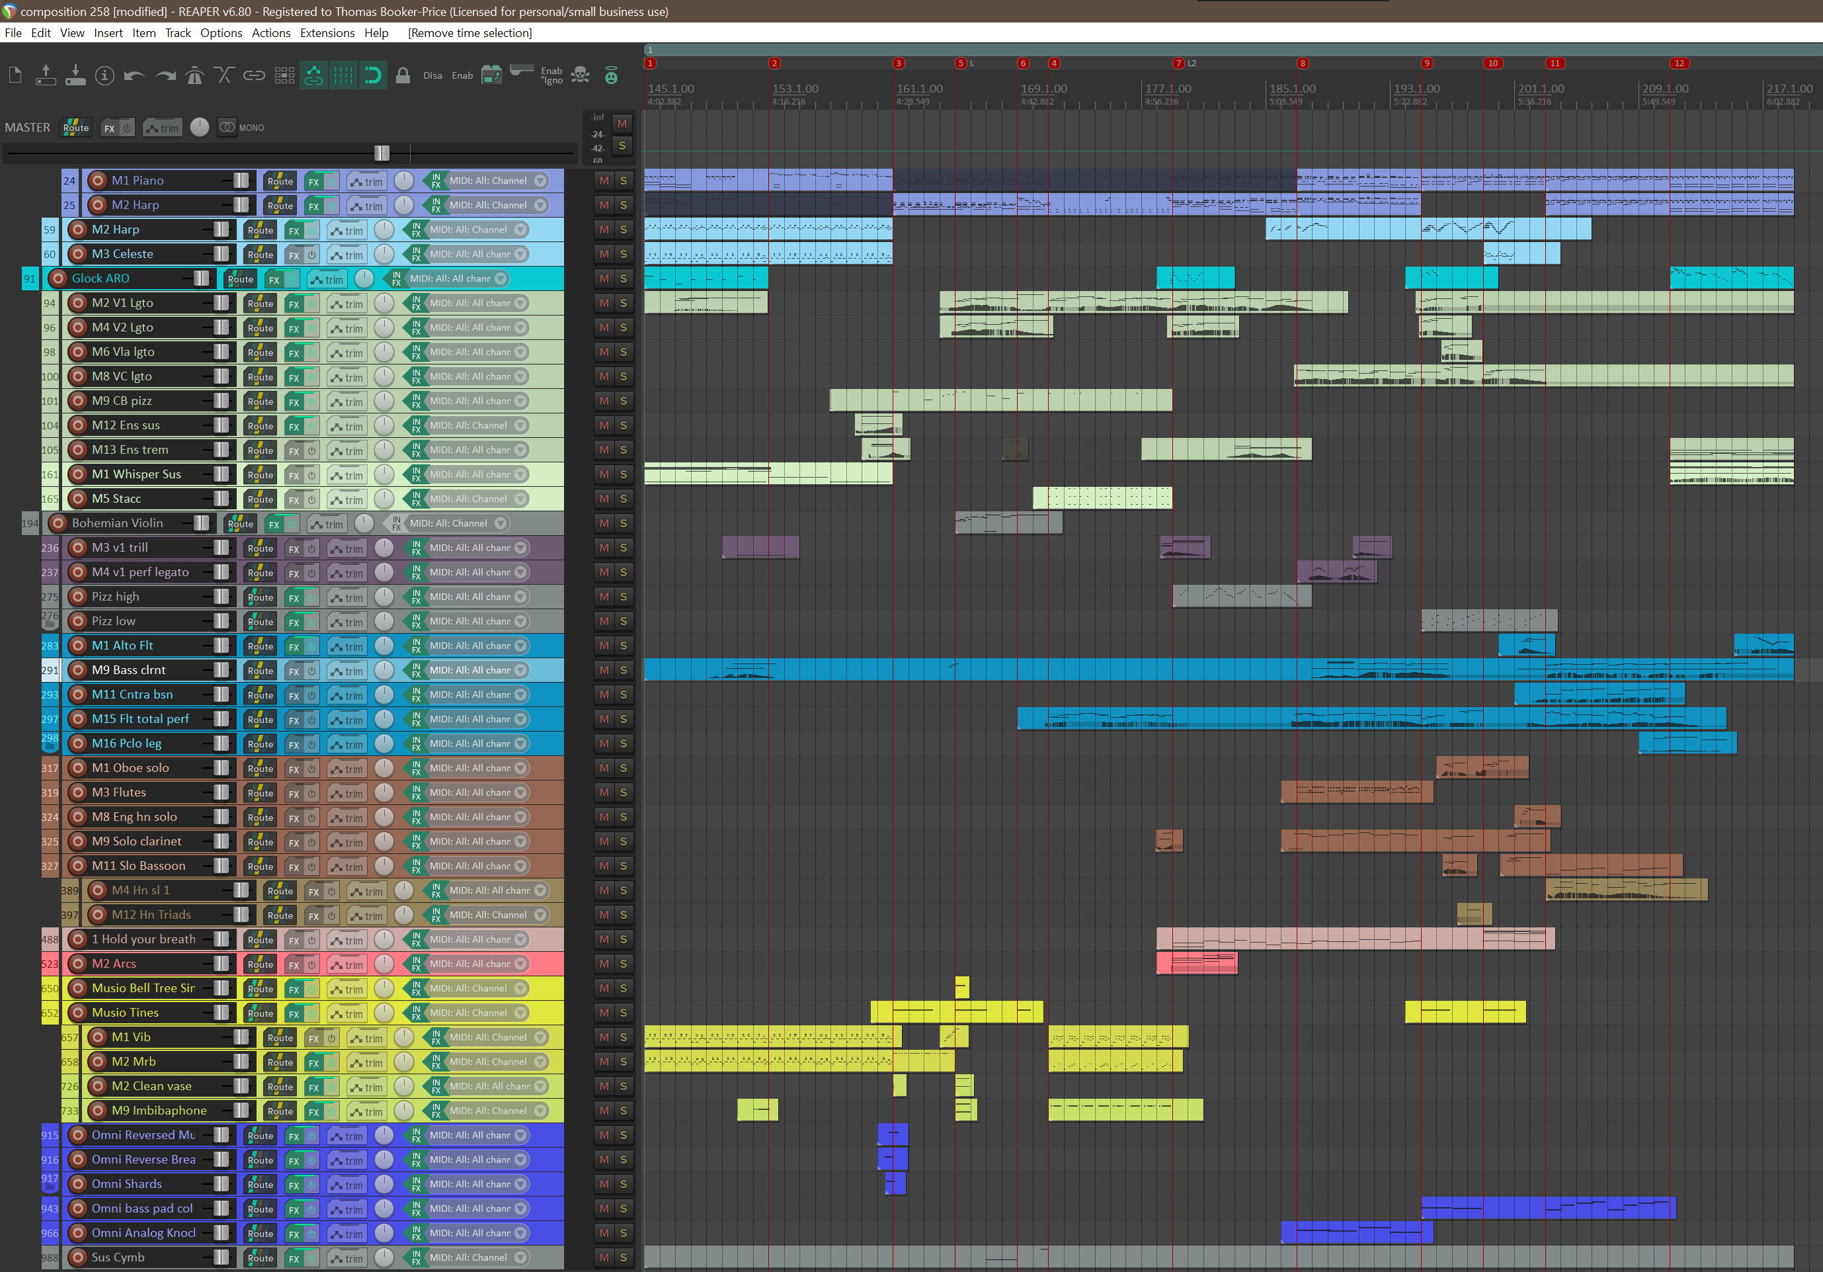The width and height of the screenshot is (1823, 1272).
Task: Mute the M9 Bass clrnt track
Action: (x=604, y=670)
